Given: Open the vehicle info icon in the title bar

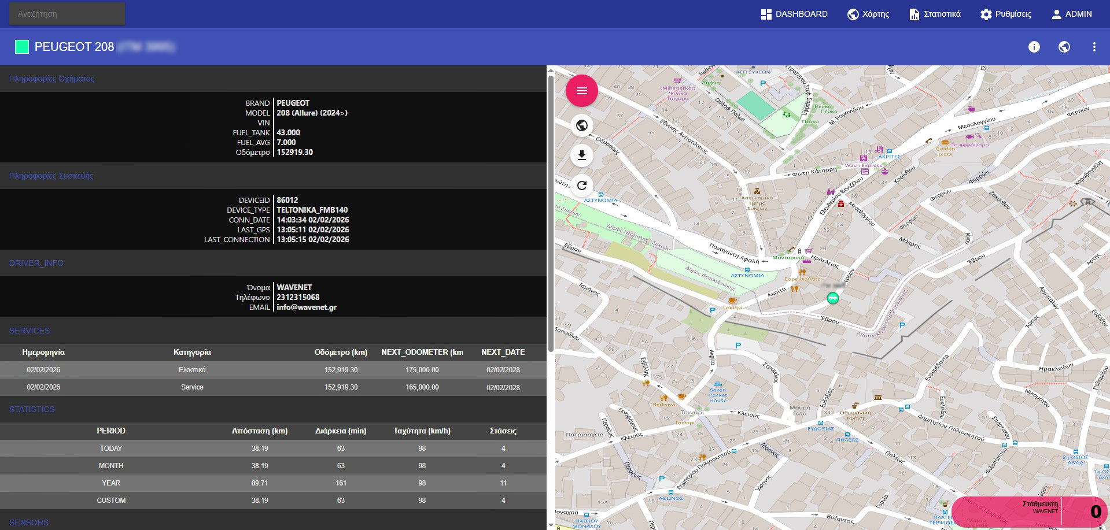Looking at the screenshot, I should point(1034,47).
